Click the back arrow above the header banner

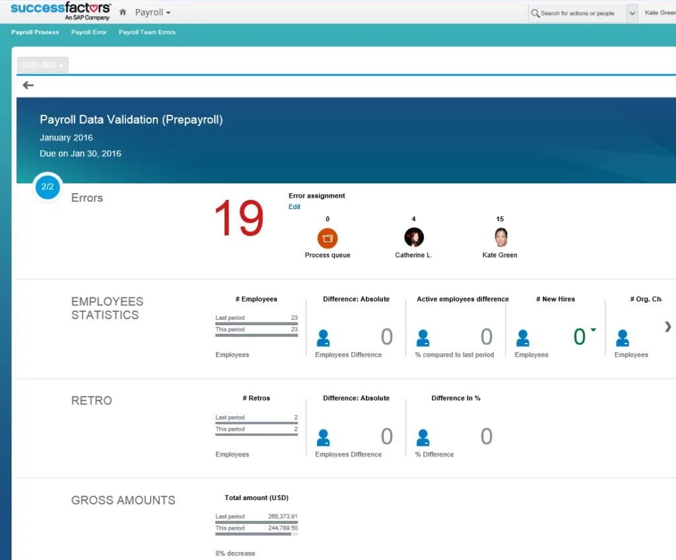click(28, 85)
